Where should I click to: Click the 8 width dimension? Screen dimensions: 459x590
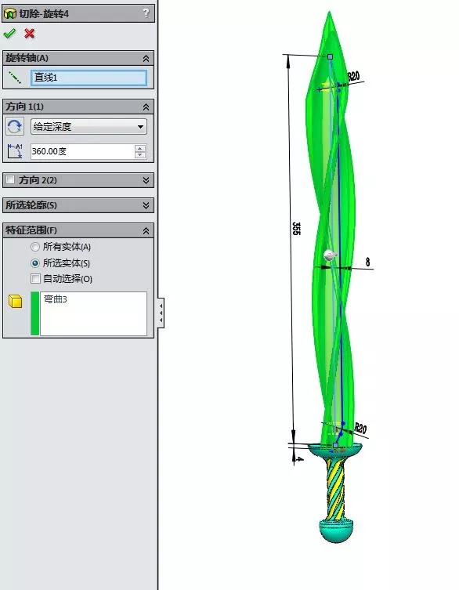[367, 262]
